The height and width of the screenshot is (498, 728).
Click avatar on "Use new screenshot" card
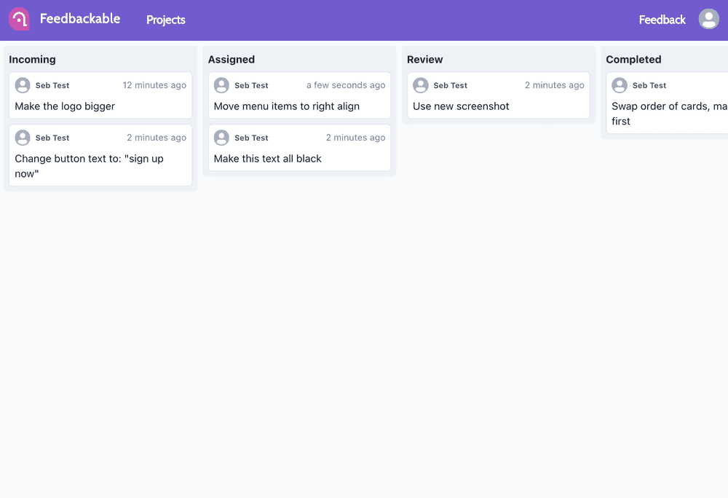coord(421,85)
